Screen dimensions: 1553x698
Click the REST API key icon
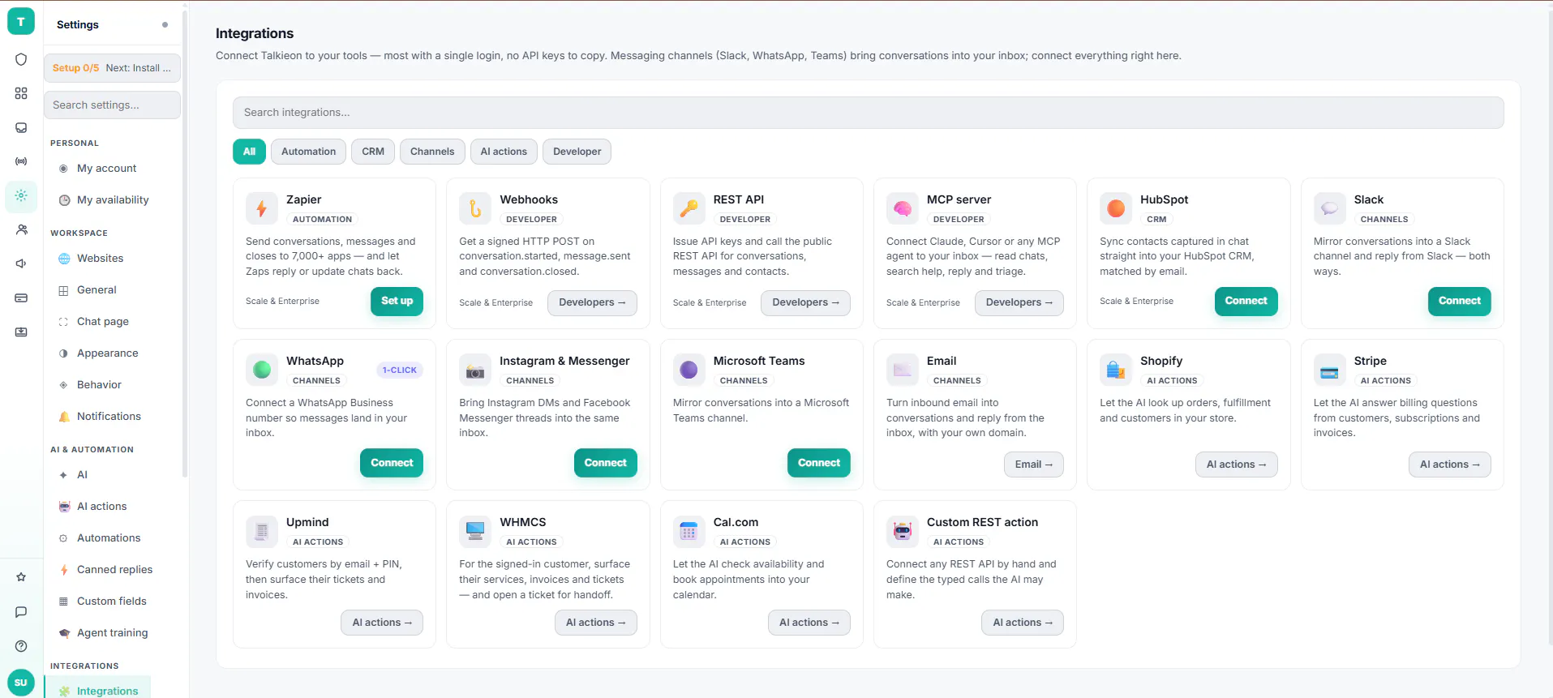pyautogui.click(x=689, y=208)
